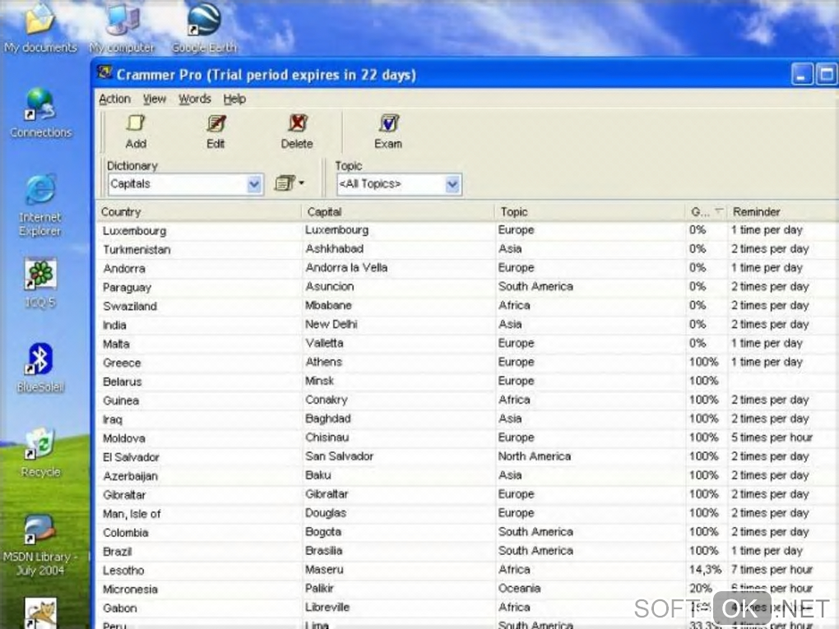Click Lesotho's 7 times per hour reminder
The height and width of the screenshot is (629, 839).
click(x=772, y=570)
